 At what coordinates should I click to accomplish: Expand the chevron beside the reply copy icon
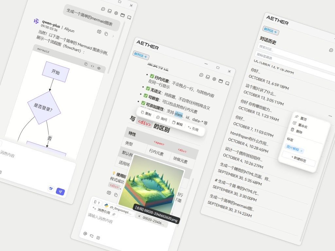pyautogui.click(x=113, y=36)
